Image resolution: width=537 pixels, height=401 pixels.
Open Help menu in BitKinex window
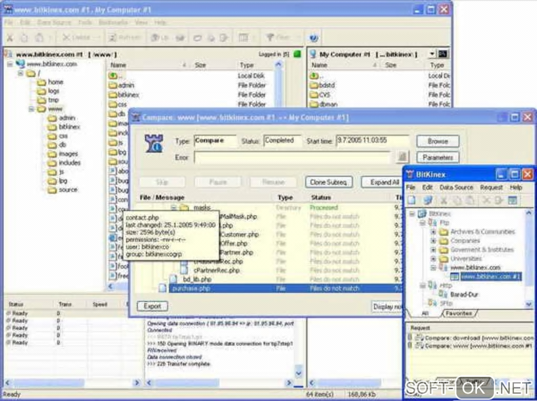516,187
